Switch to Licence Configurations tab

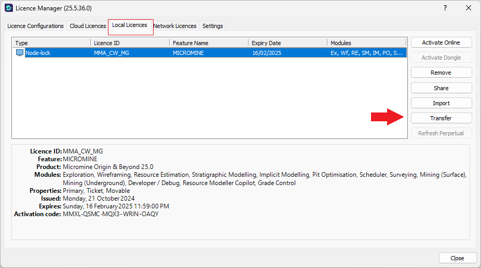[35, 26]
